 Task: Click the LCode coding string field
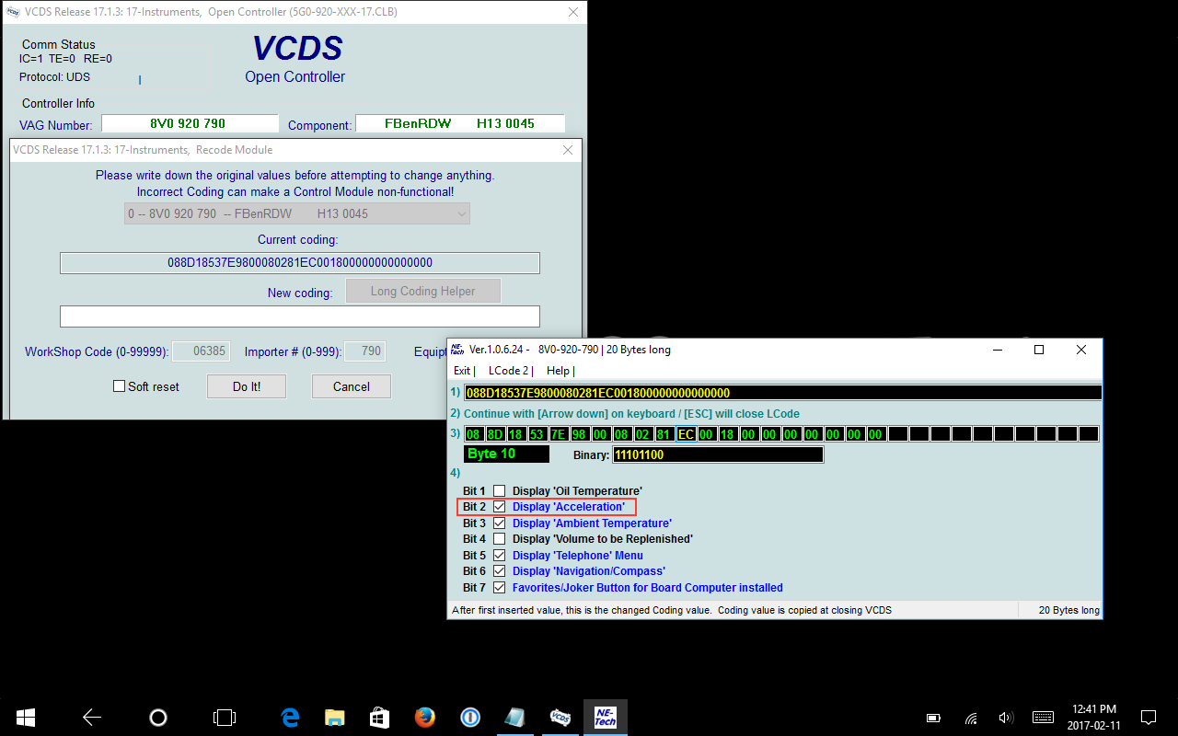[x=782, y=393]
